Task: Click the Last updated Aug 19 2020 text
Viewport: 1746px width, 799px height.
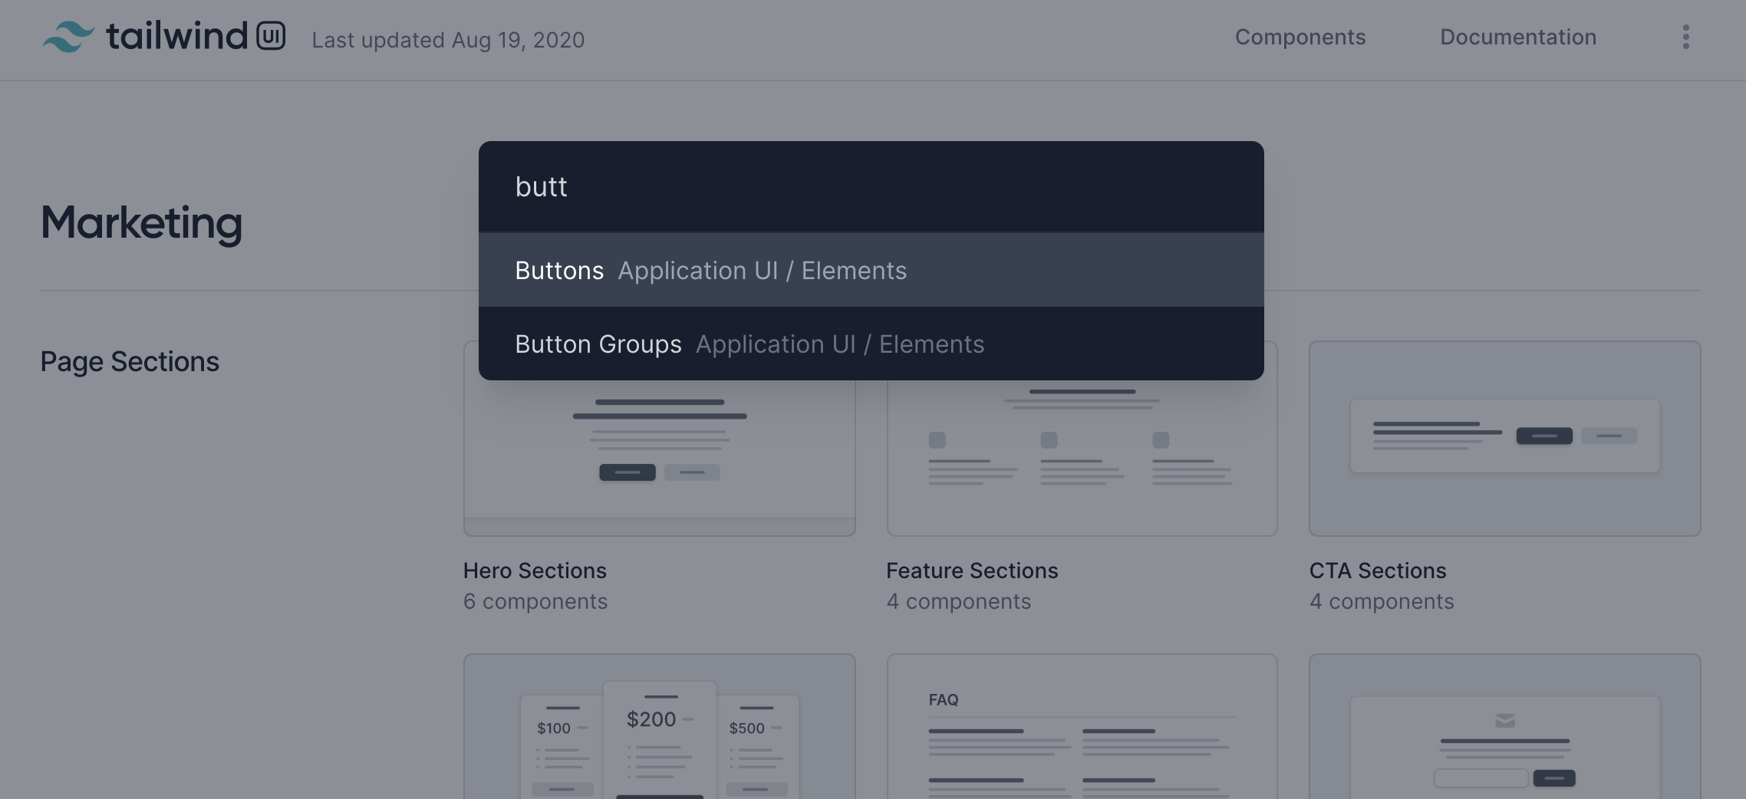Action: pos(449,39)
